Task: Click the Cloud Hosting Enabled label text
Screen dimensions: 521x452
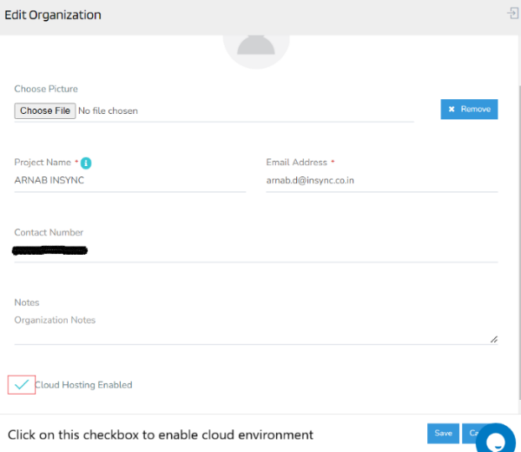Action: (x=83, y=385)
